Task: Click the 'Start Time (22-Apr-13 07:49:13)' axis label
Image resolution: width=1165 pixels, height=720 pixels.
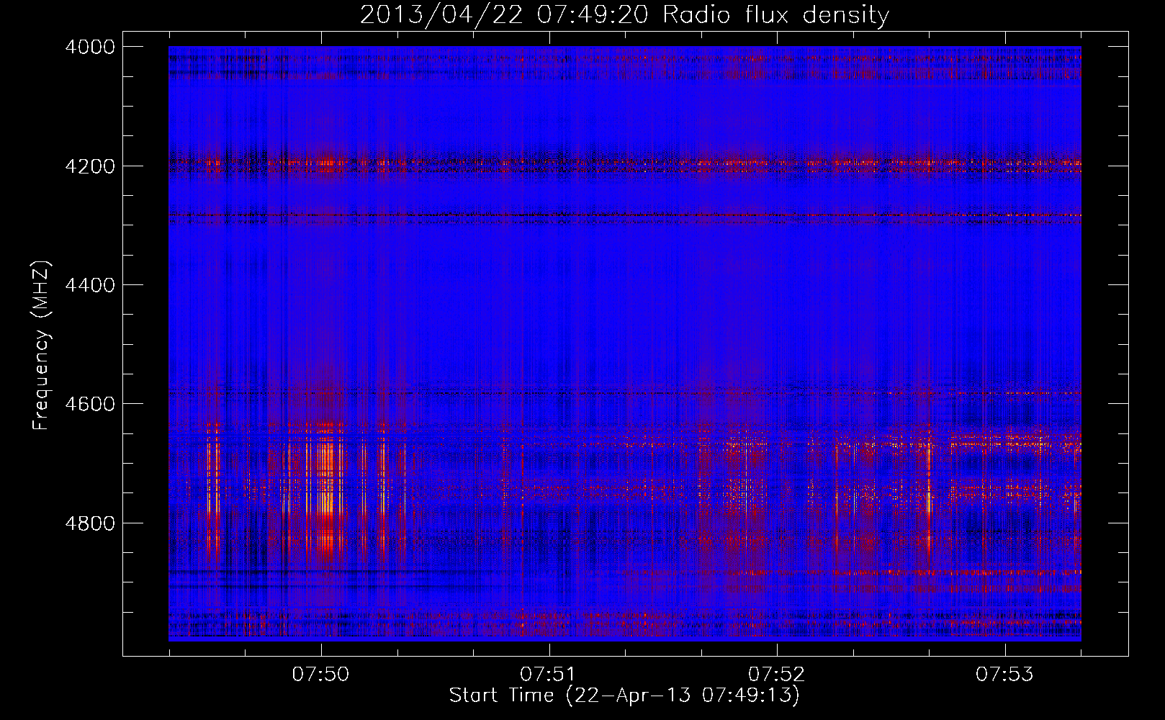Action: click(x=624, y=696)
